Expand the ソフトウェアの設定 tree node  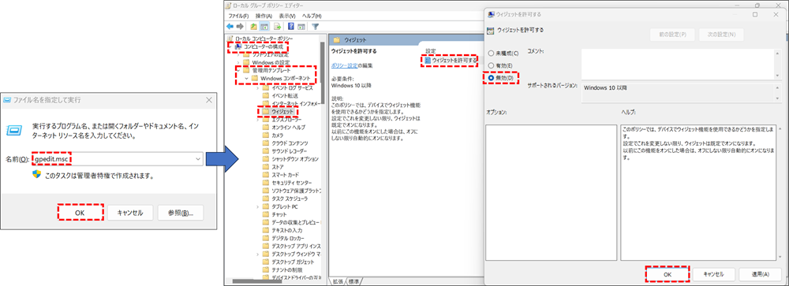(238, 54)
